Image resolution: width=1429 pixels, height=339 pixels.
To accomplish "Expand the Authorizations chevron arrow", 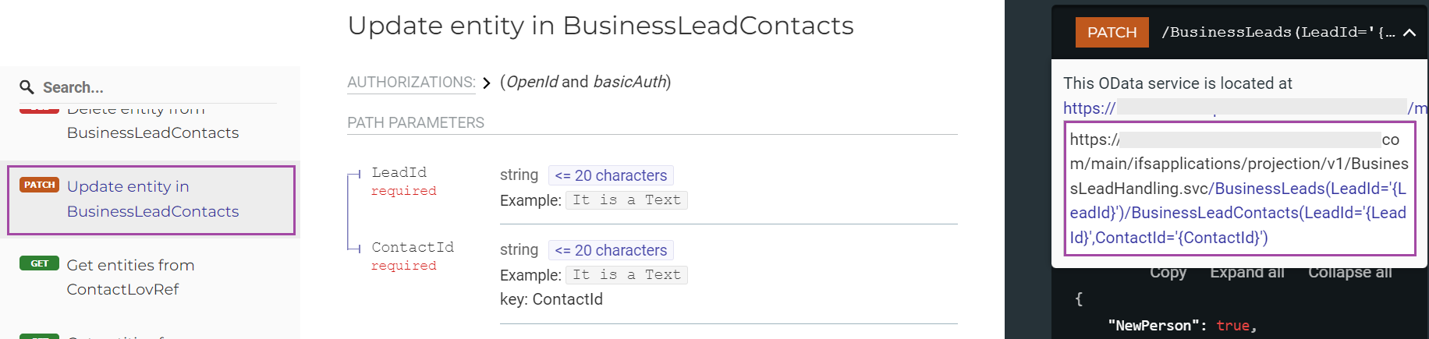I will pos(486,83).
